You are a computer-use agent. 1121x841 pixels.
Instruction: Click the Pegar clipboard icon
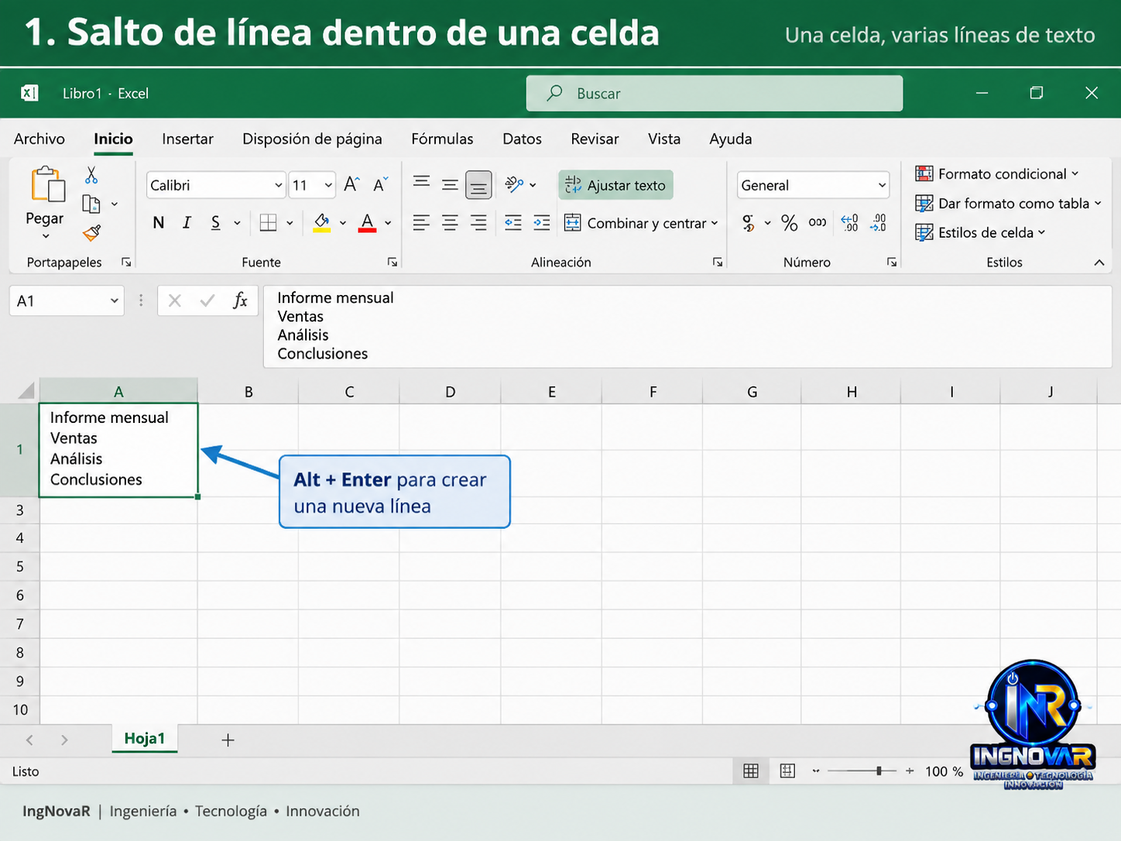[x=46, y=184]
